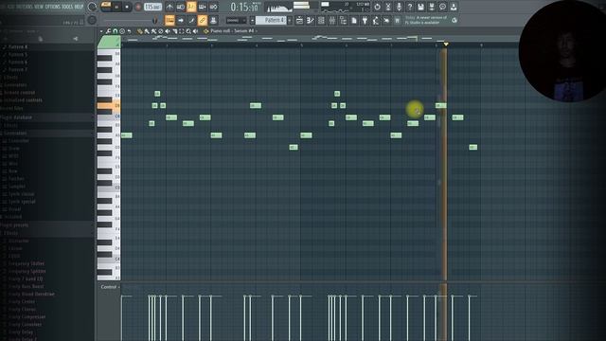Screen dimensions: 606x341
Task: Open the mixer view icon
Action: [x=332, y=21]
